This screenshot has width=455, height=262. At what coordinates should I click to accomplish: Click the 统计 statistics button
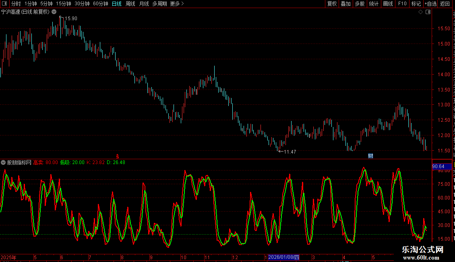pyautogui.click(x=373, y=4)
